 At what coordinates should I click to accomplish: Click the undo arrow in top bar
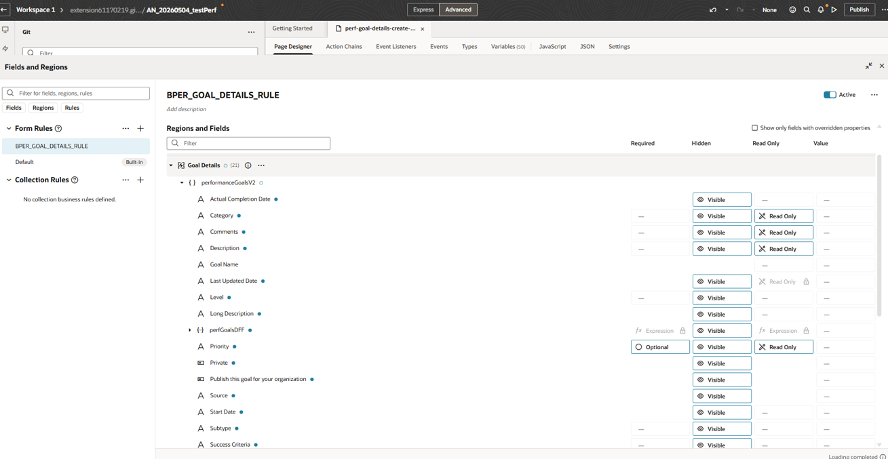(x=712, y=9)
